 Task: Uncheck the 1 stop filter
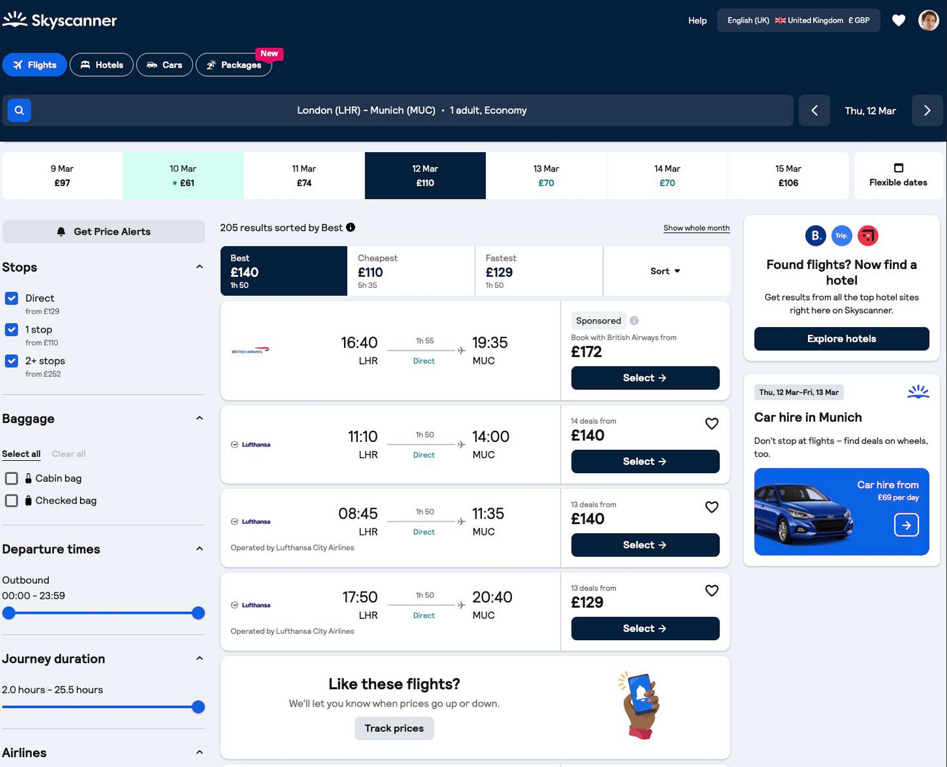click(x=12, y=330)
